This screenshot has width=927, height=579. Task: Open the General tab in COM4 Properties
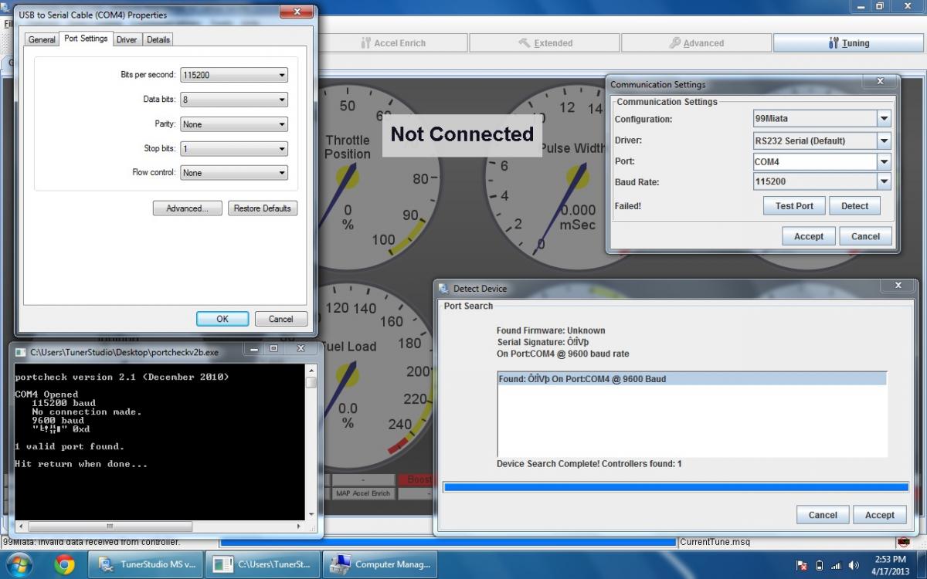42,39
